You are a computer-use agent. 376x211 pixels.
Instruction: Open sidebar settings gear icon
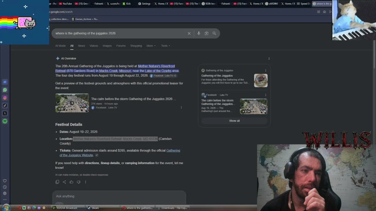[x=5, y=193]
